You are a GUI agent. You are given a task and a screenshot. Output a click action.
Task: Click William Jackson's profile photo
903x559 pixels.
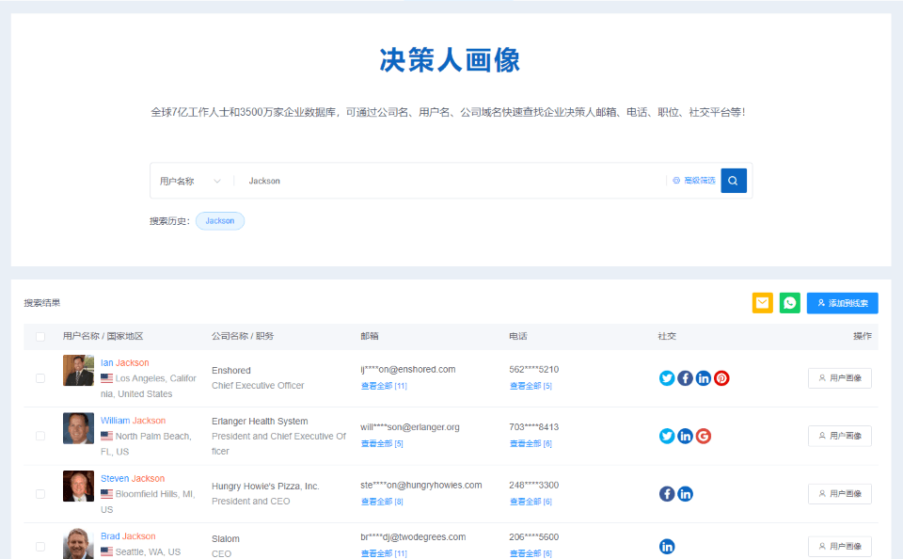coord(78,428)
